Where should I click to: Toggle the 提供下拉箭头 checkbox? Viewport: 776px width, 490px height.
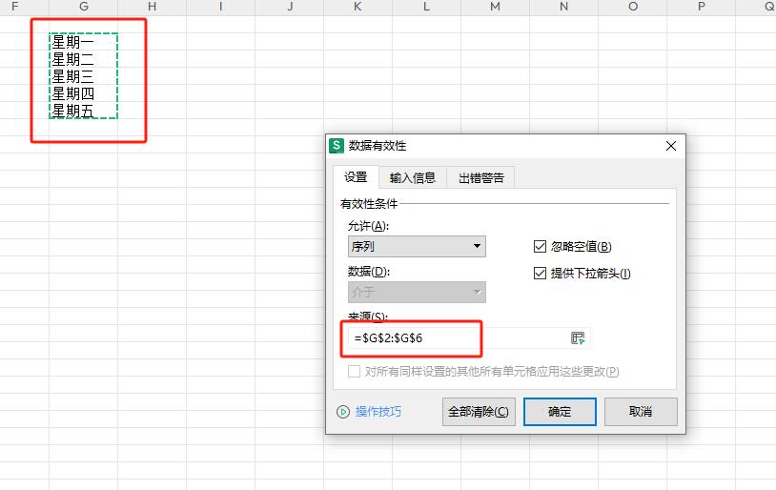pyautogui.click(x=540, y=274)
